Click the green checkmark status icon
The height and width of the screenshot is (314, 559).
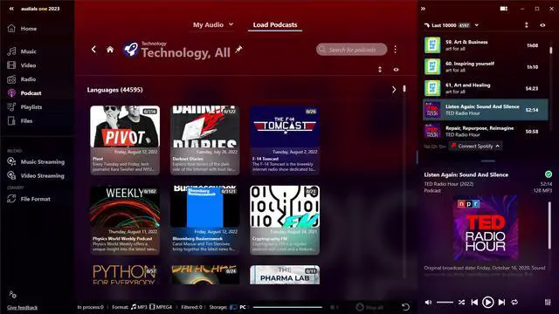point(549,174)
